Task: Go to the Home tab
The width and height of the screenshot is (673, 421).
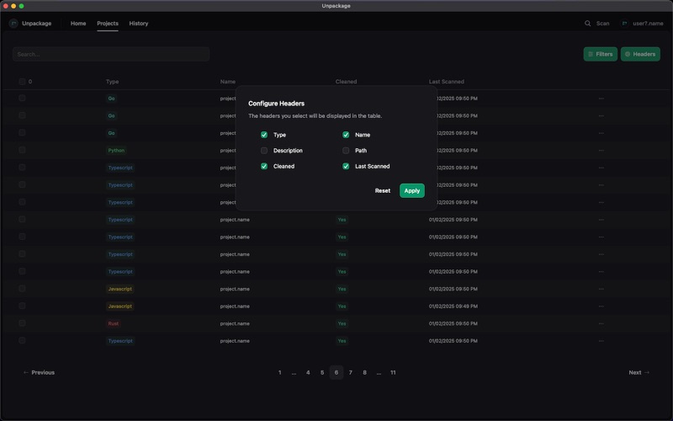Action: pos(78,24)
